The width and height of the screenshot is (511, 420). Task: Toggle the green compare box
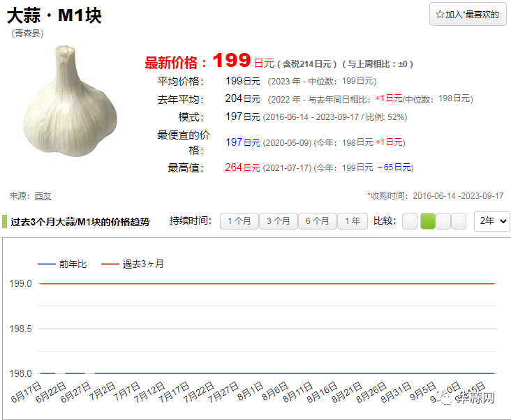pyautogui.click(x=428, y=221)
